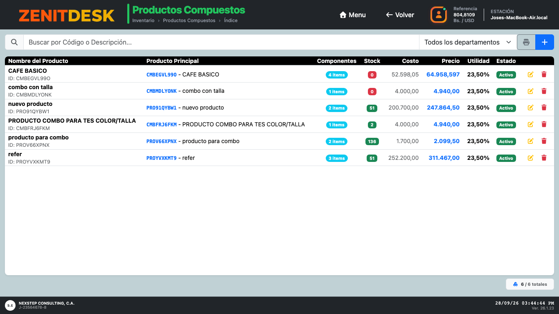The width and height of the screenshot is (559, 314).
Task: Print the composite products list
Action: click(526, 42)
